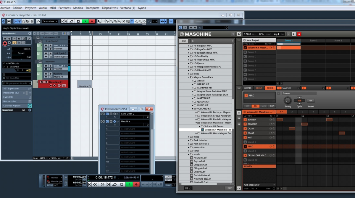Viewport: 355px width, 198px height.
Task: Open the Archivo menu
Action: coord(5,8)
